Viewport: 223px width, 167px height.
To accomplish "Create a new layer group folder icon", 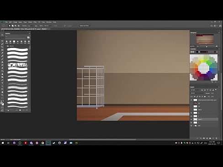I will (210, 138).
